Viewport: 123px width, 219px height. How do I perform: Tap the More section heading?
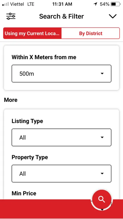(x=11, y=100)
